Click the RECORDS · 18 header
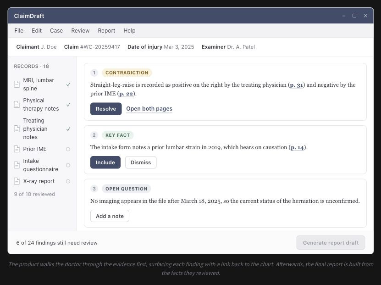The height and width of the screenshot is (285, 381). click(x=31, y=67)
